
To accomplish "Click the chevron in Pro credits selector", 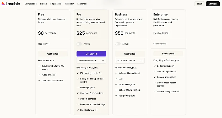I will pyautogui.click(x=103, y=61).
